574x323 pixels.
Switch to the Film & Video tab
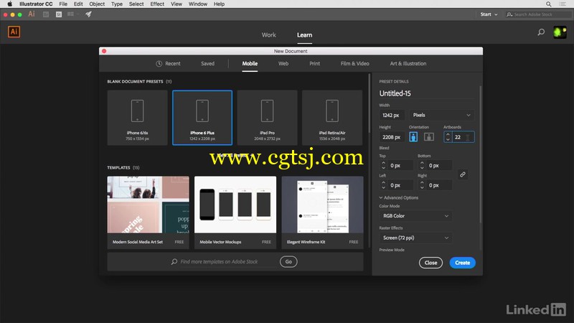[354, 64]
